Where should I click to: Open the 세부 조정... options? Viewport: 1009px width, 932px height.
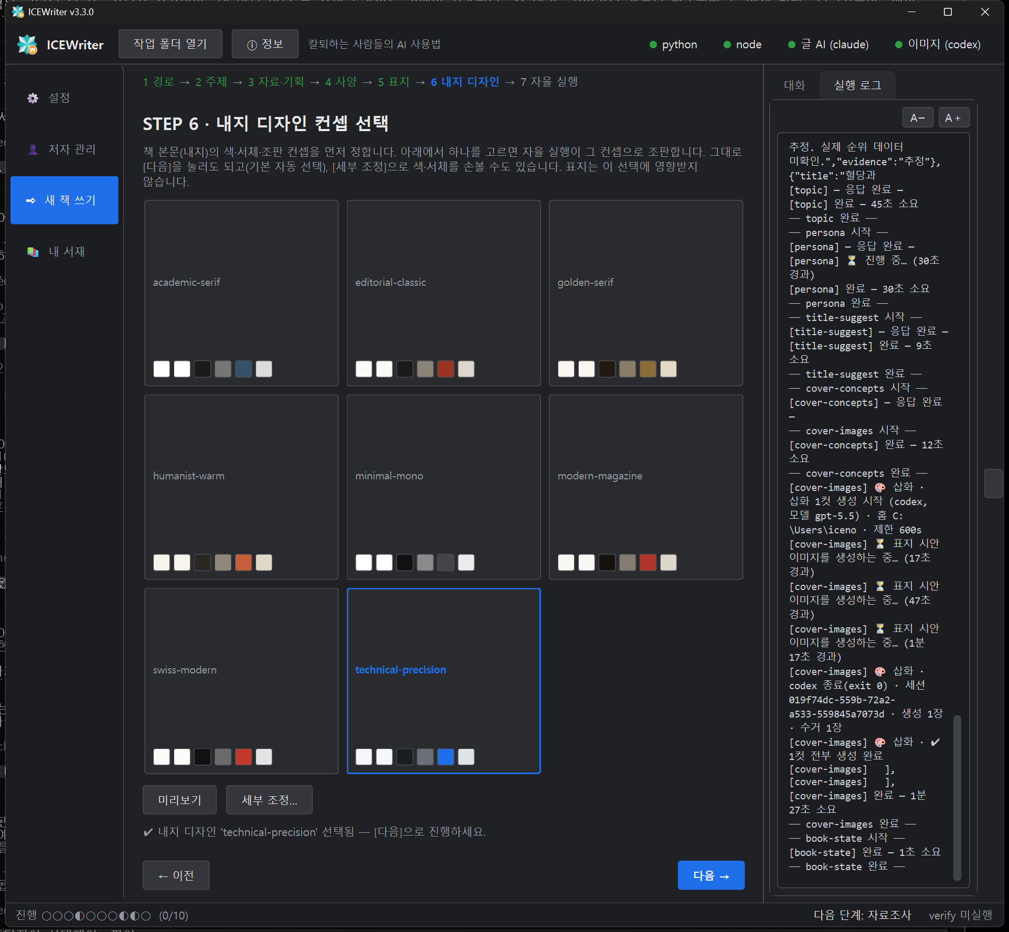coord(269,800)
